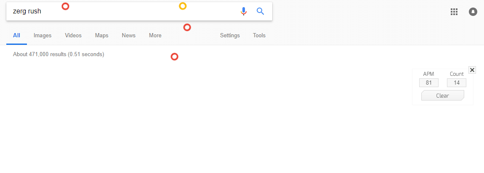
Task: Click the notifications bell icon
Action: point(473,12)
